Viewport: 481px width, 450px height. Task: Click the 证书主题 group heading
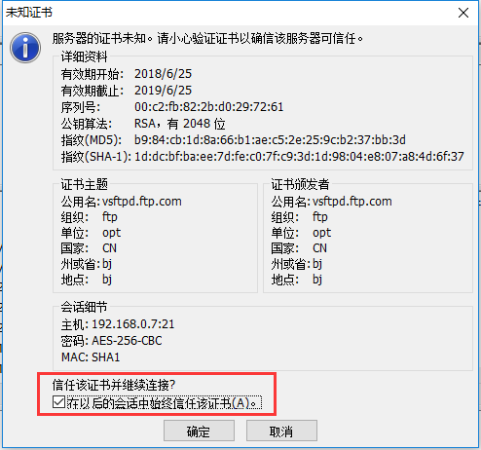pyautogui.click(x=85, y=184)
